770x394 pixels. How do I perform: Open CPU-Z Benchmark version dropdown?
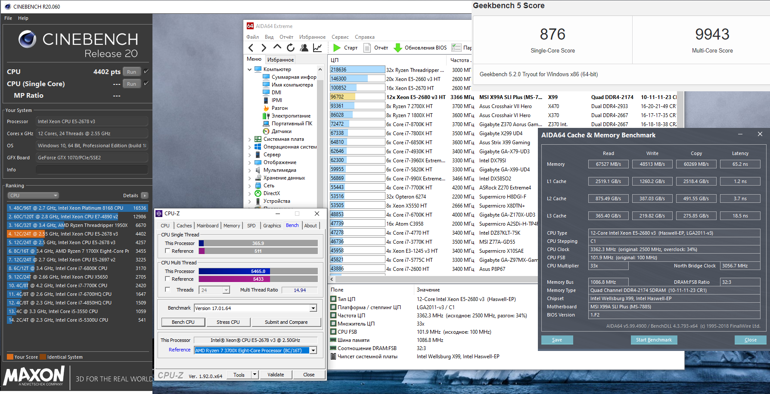tap(314, 308)
